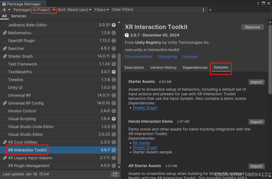This screenshot has height=179, width=272.
Task: Switch to the Services tab
Action: click(18, 16)
